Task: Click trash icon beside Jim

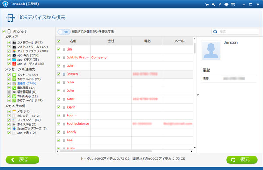Action: tap(64, 49)
